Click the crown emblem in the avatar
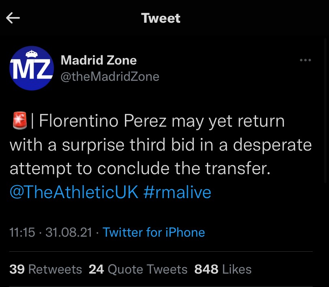Viewport: 329px width, 287px height. [x=31, y=54]
